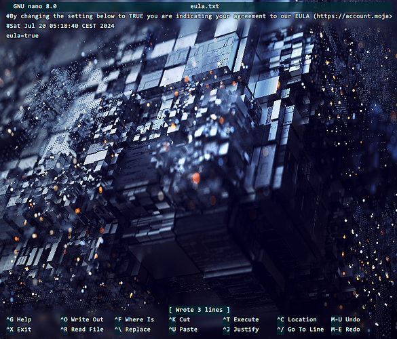Click the 'Wrote 3 lines' status message
The image size is (397, 339).
pyautogui.click(x=200, y=310)
